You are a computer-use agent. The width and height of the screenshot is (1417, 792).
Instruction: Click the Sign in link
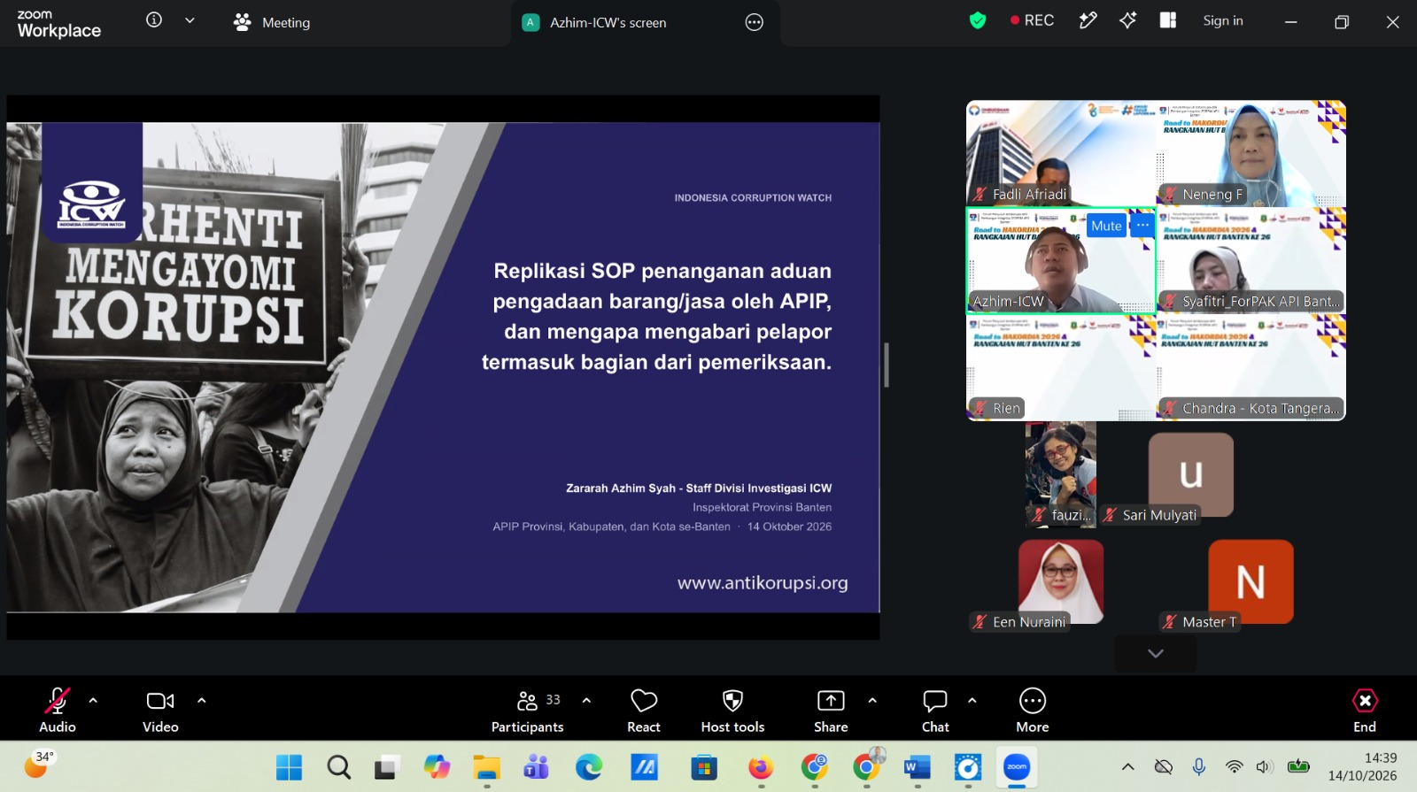click(1223, 20)
